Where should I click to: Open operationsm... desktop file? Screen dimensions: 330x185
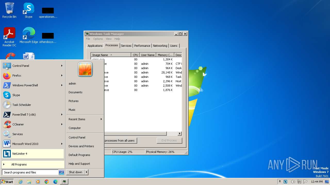pyautogui.click(x=48, y=13)
